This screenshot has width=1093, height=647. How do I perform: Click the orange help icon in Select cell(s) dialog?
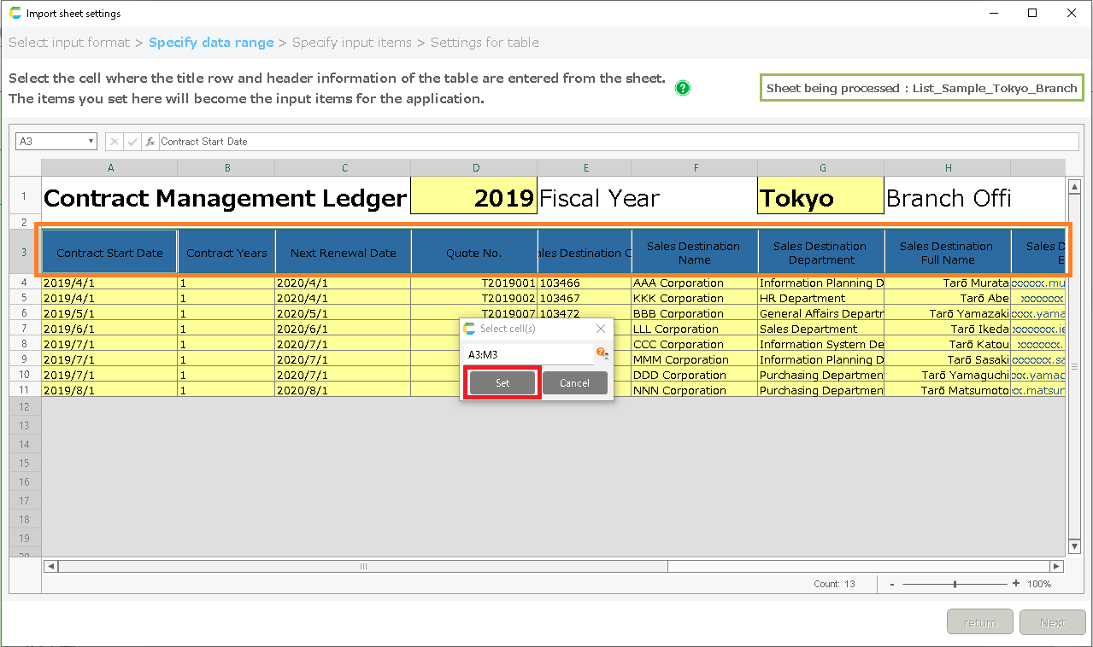[x=602, y=353]
